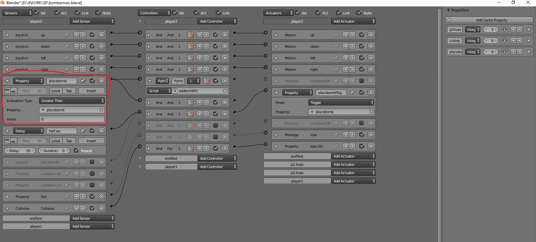Toggle Actuators Link checkbox
The width and height of the screenshot is (536, 242).
click(x=338, y=13)
